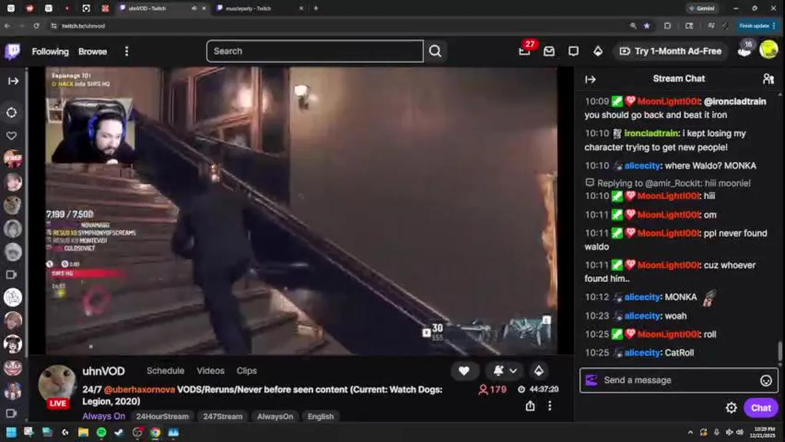
Task: Click ironcladtrain username in chat
Action: [651, 134]
